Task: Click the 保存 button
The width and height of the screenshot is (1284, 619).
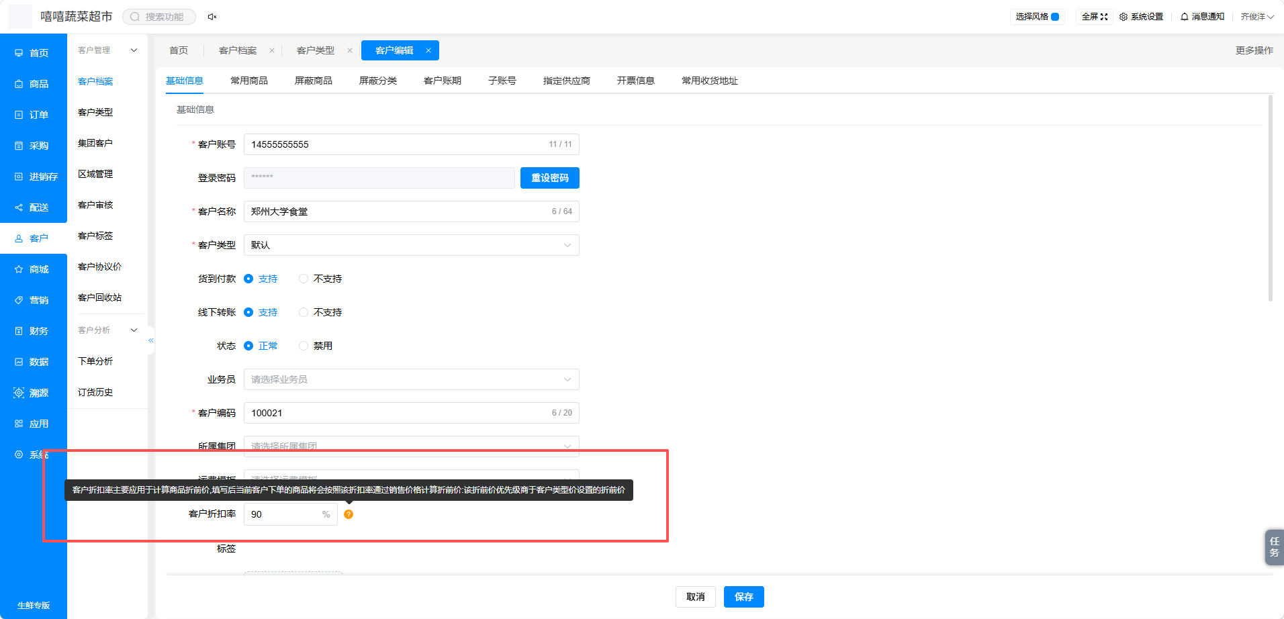Action: tap(744, 597)
